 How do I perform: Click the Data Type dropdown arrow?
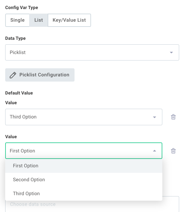pos(171,52)
